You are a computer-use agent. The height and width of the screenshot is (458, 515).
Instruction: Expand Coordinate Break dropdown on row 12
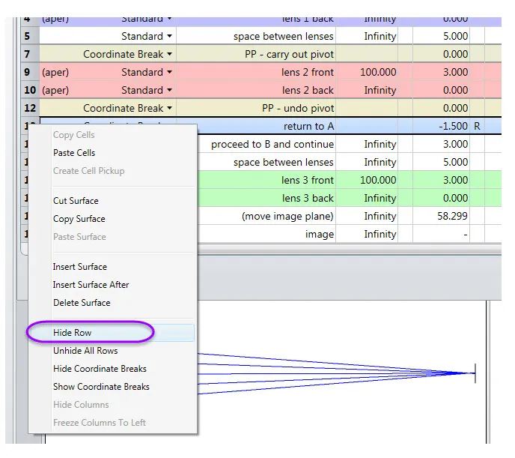pos(170,109)
